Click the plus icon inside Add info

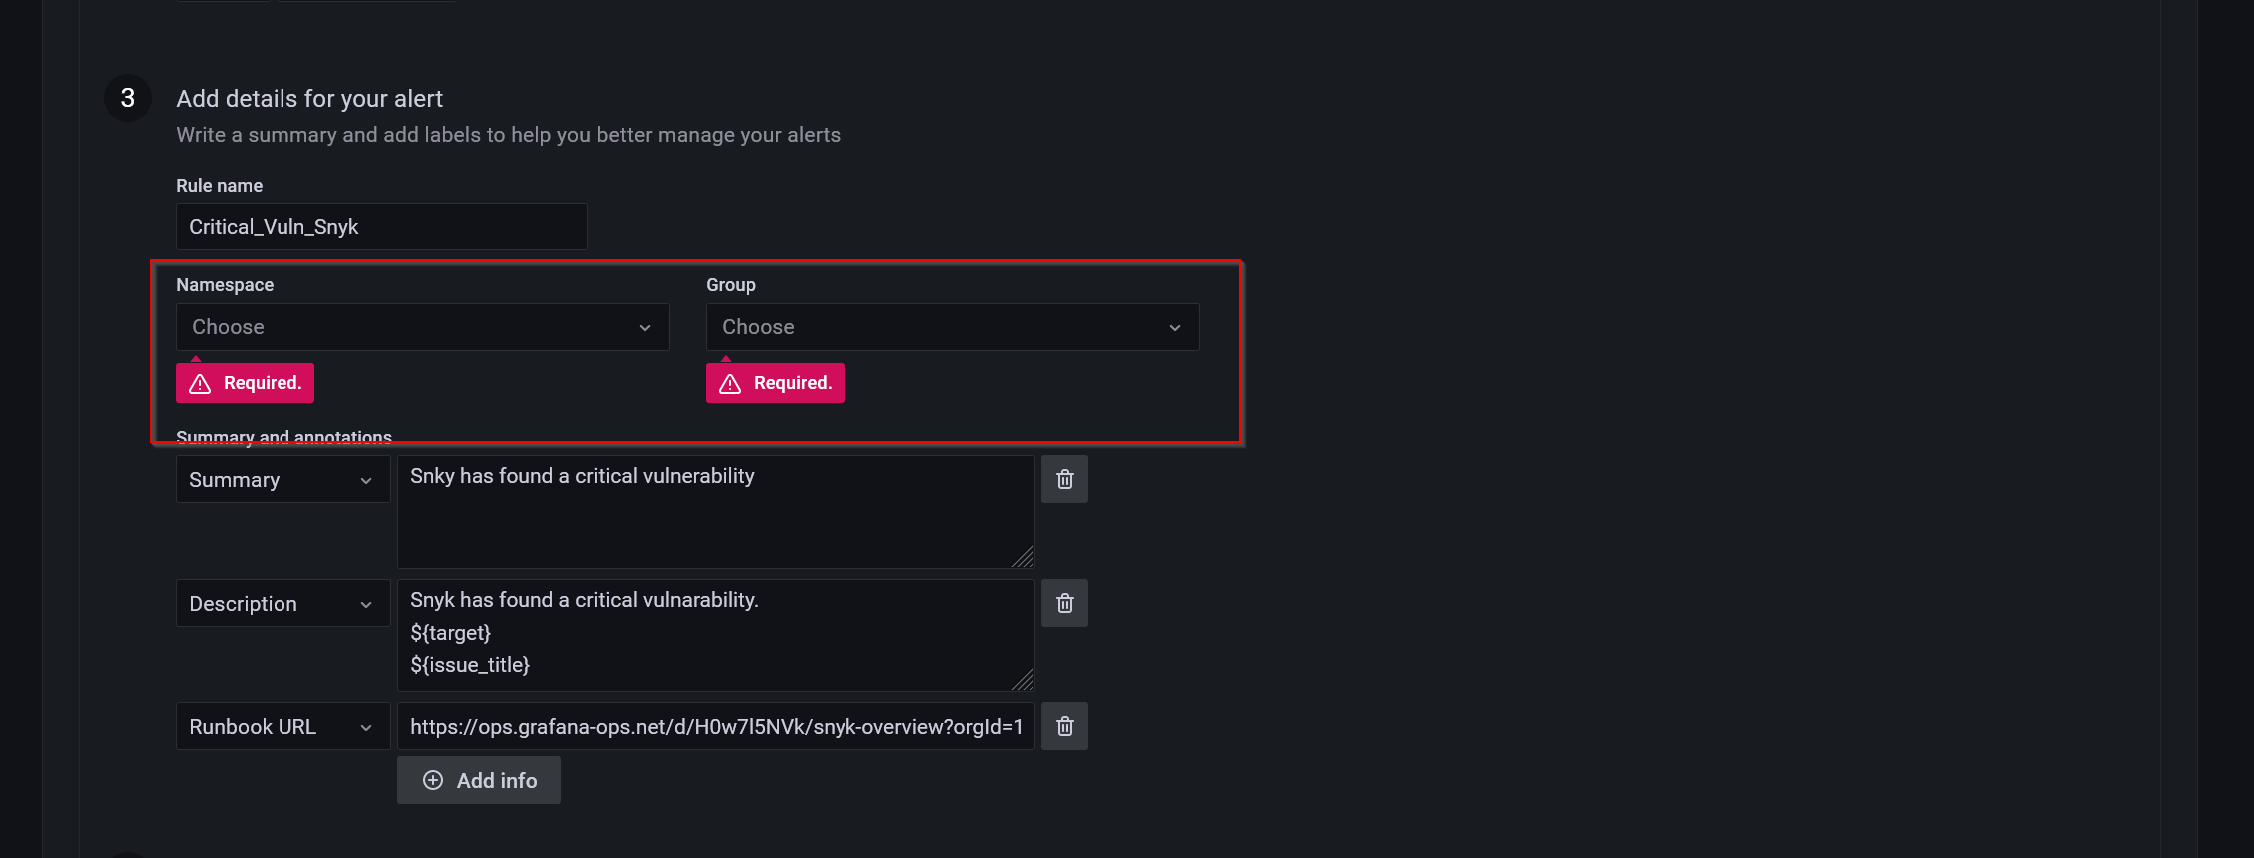coord(433,780)
